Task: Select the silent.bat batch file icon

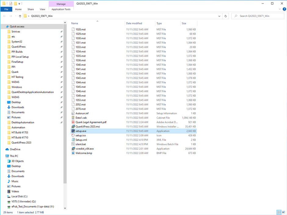Action: [x=73, y=144]
